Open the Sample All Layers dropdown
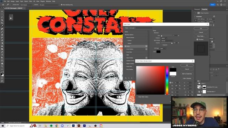 pos(49,5)
